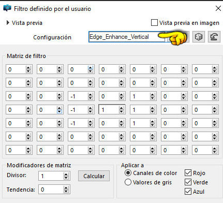Increase the Divisor value with up arrow
Viewport: 223px width, 203px height.
click(66, 175)
